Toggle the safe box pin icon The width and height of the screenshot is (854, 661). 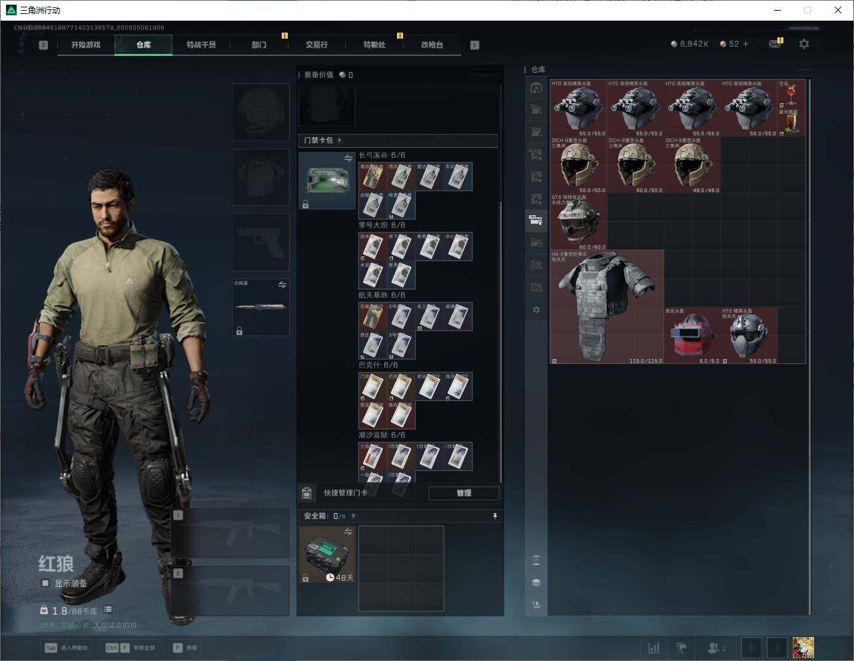494,516
